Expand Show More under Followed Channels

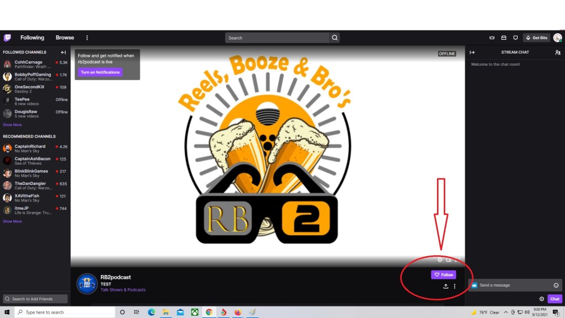(x=12, y=125)
